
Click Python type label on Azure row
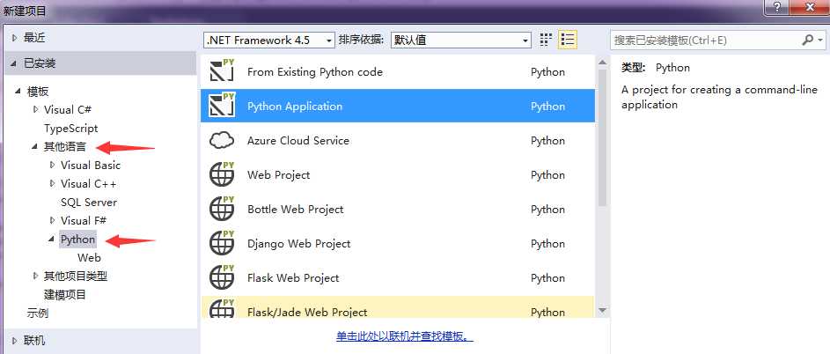tap(547, 140)
